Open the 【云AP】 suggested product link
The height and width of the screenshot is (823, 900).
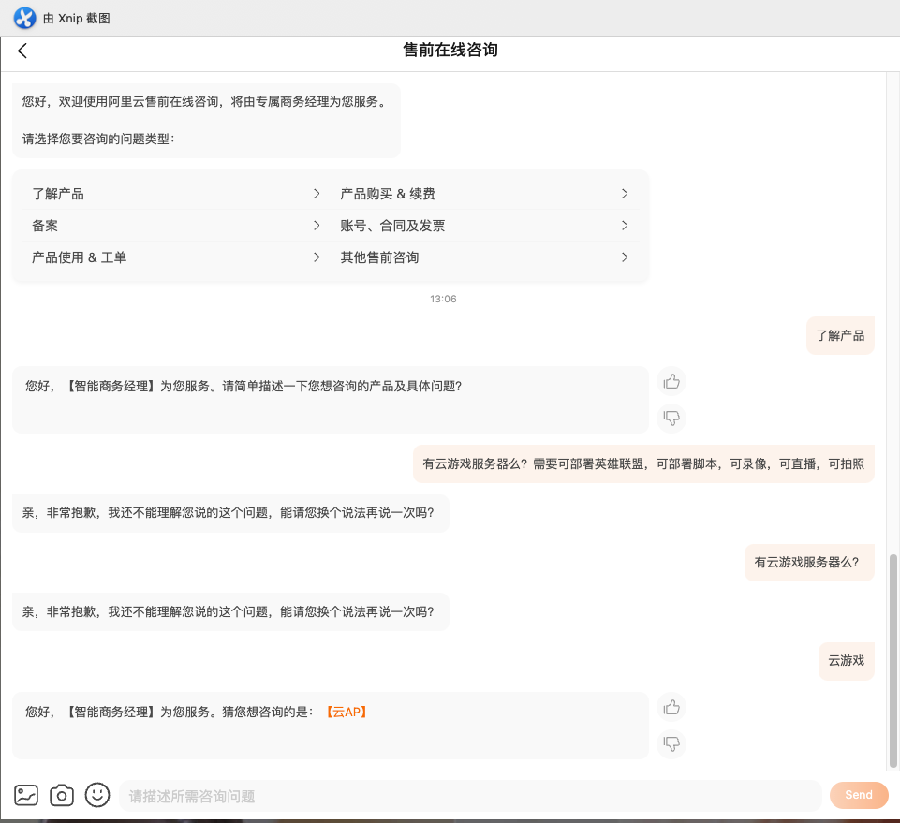point(347,712)
